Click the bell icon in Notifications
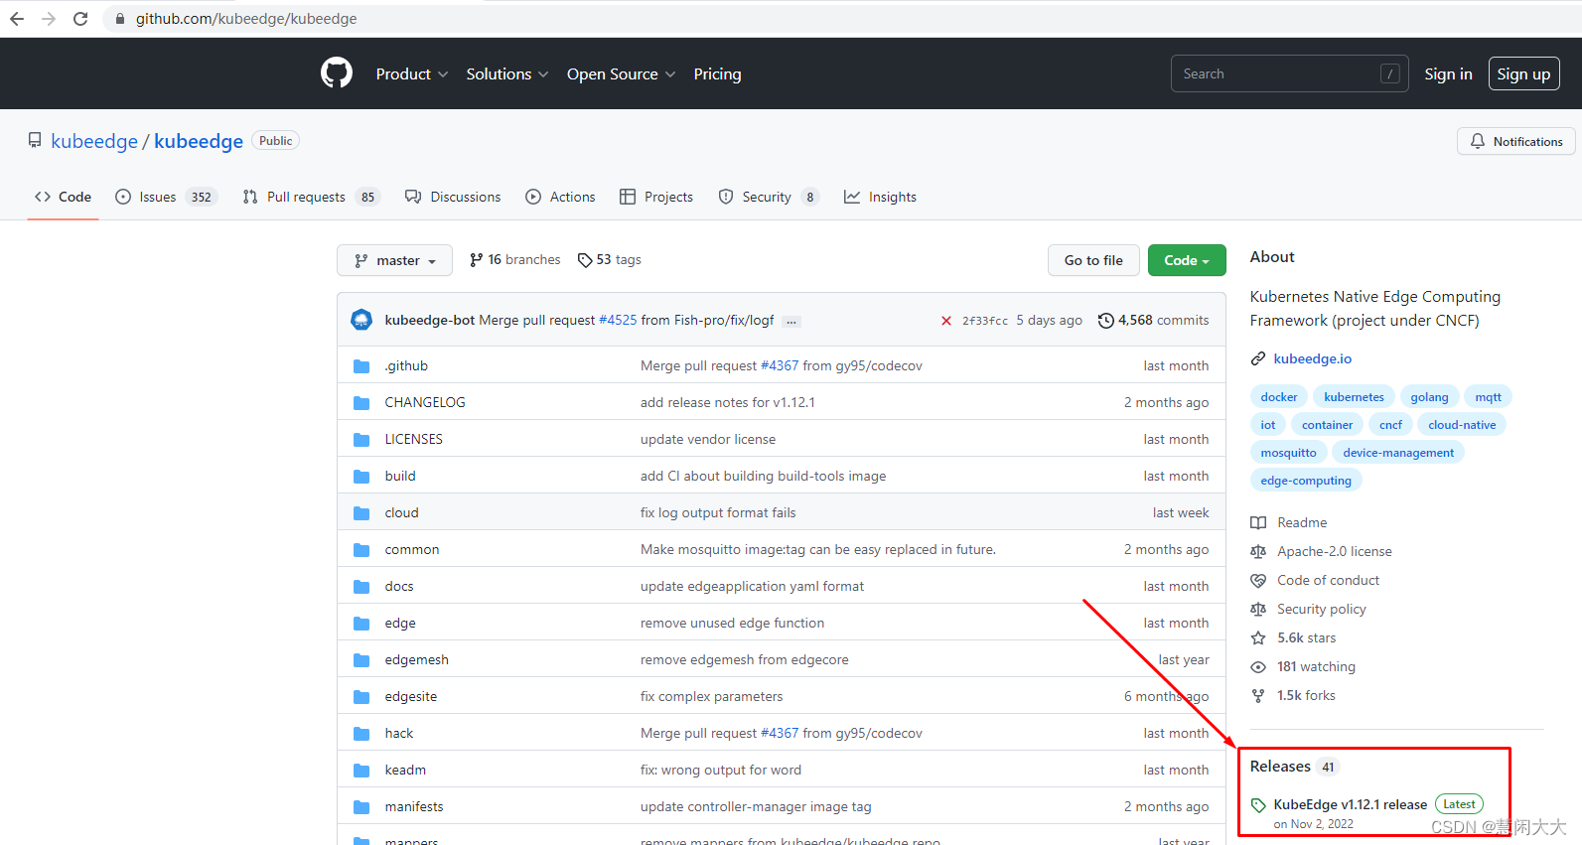The width and height of the screenshot is (1582, 845). click(1478, 141)
